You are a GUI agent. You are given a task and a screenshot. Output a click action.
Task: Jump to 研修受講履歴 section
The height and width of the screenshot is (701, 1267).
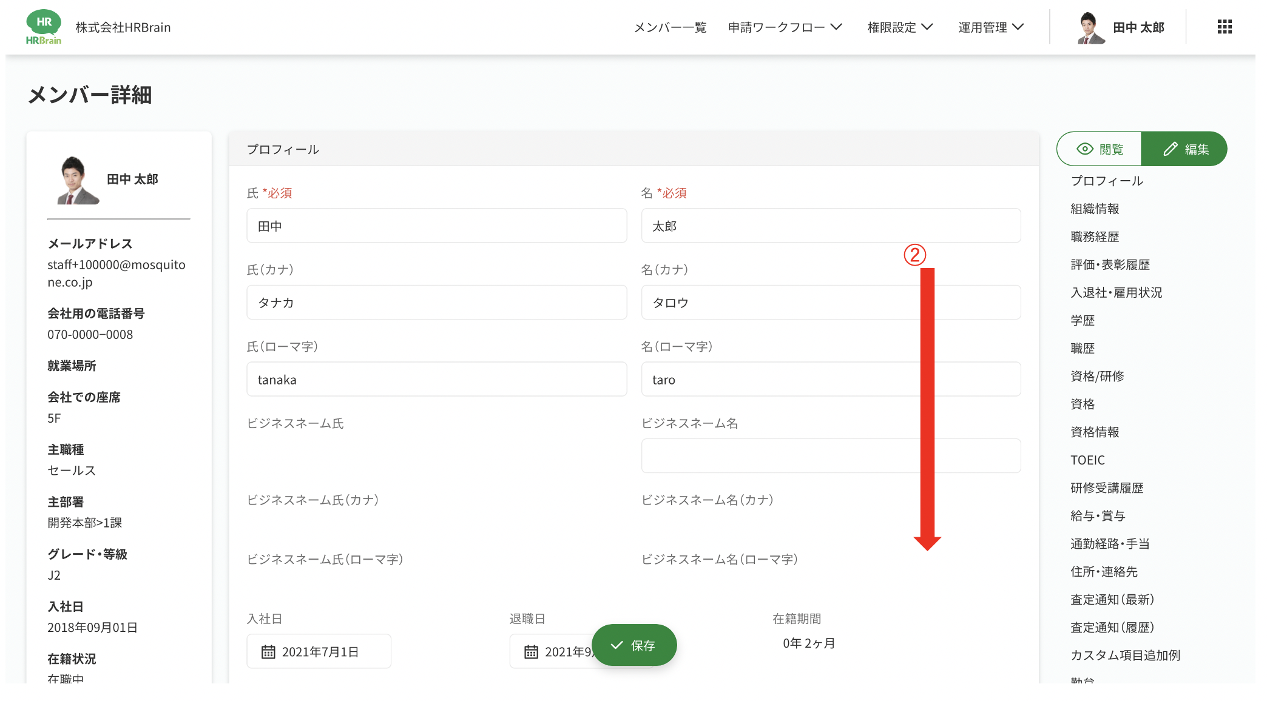1107,488
